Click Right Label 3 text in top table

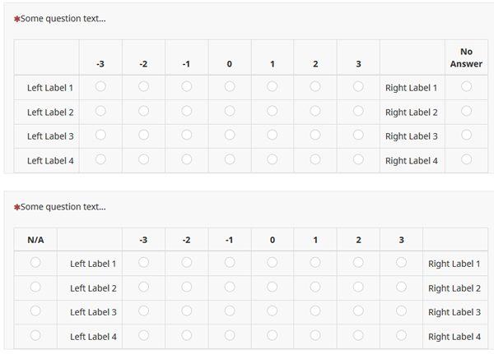[411, 136]
